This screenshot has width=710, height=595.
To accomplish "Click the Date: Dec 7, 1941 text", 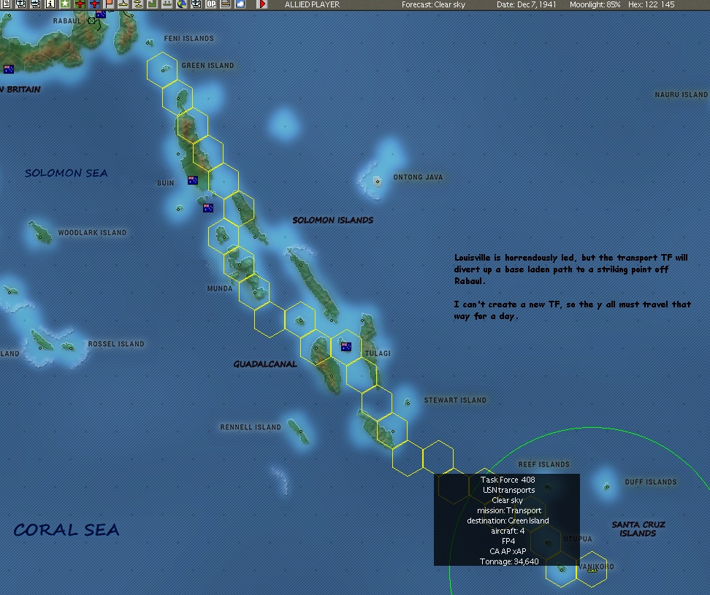I will [x=526, y=4].
